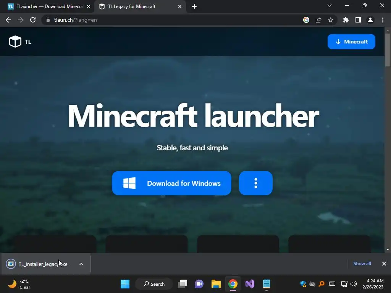This screenshot has width=391, height=293.
Task: Click scrollbar down arrow
Action: coord(388,250)
